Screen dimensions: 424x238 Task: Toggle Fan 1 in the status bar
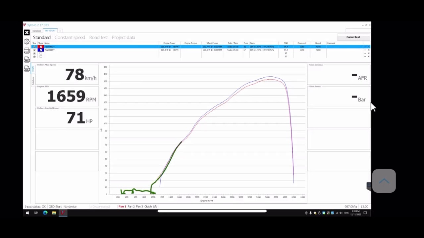click(122, 207)
